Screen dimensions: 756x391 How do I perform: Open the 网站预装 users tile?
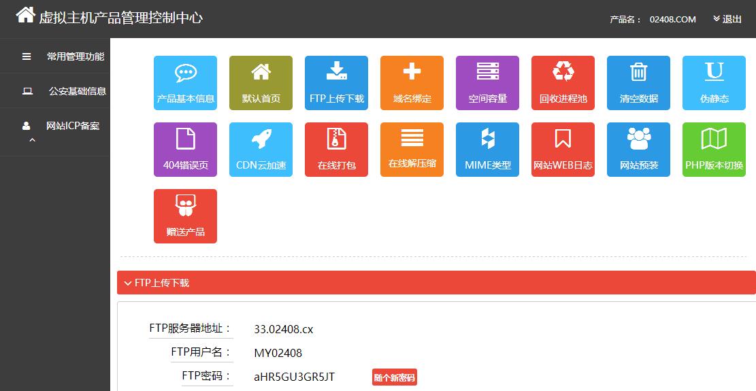coord(638,150)
